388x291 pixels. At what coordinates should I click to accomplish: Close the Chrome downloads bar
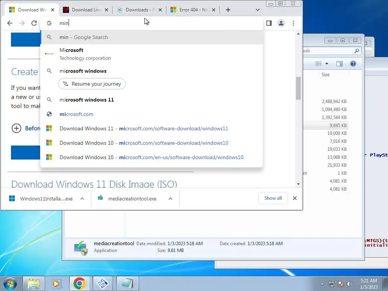tap(295, 198)
